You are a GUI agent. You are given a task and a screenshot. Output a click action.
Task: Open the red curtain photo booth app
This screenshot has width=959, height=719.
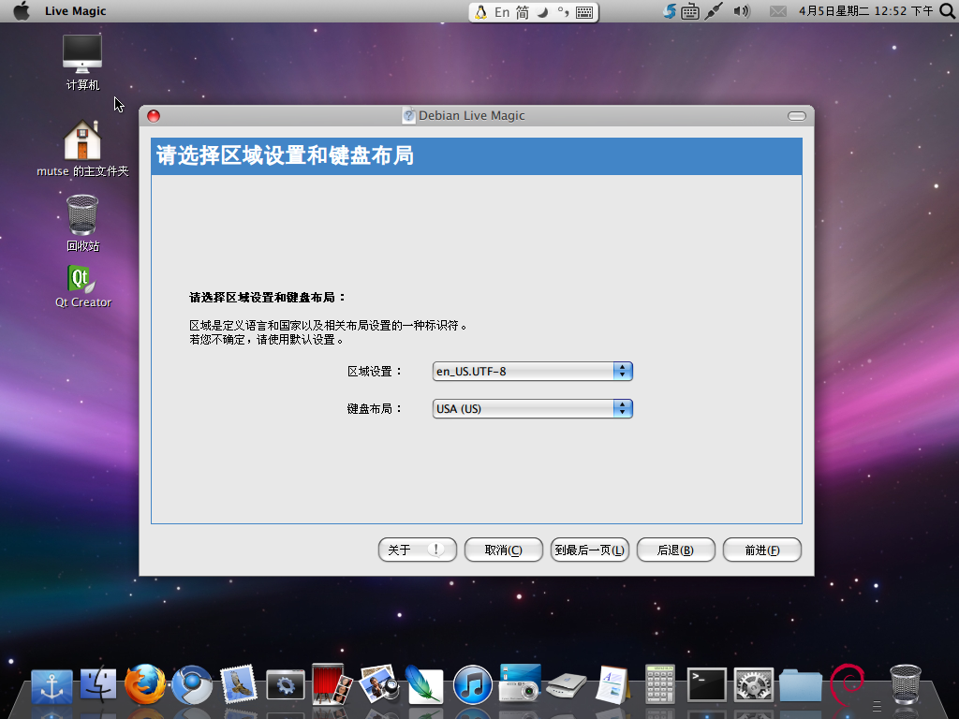coord(332,684)
